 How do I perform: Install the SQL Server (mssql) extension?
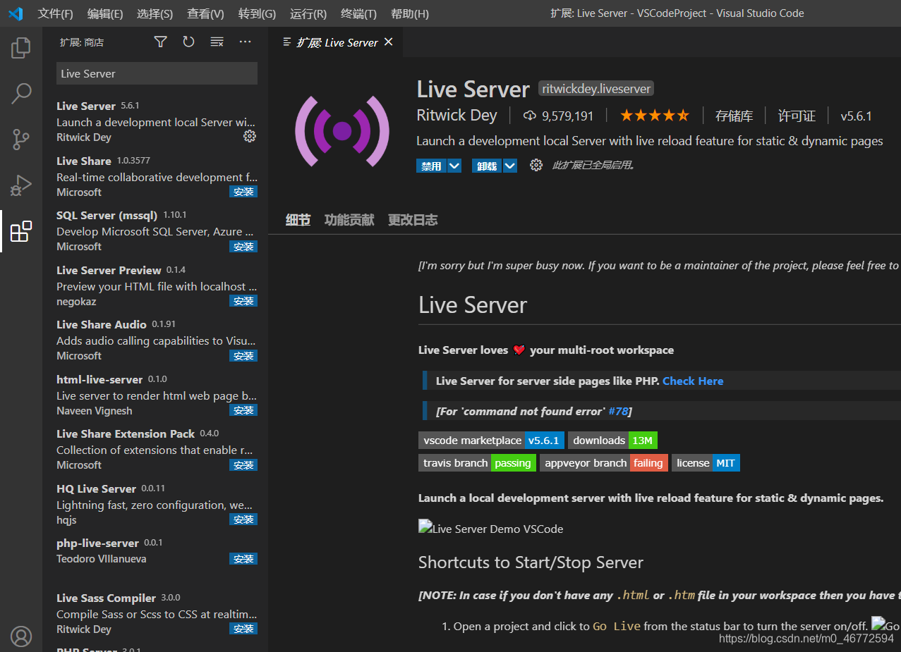point(243,247)
